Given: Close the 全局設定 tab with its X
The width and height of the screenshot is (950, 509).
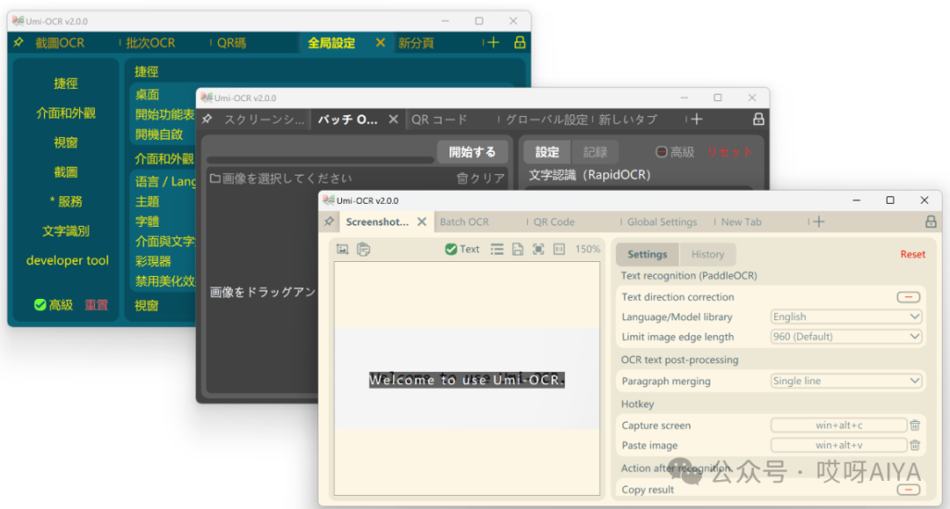Looking at the screenshot, I should pyautogui.click(x=380, y=42).
